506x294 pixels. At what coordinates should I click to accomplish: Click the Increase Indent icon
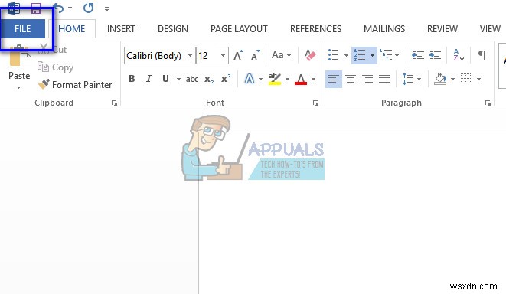pyautogui.click(x=435, y=55)
